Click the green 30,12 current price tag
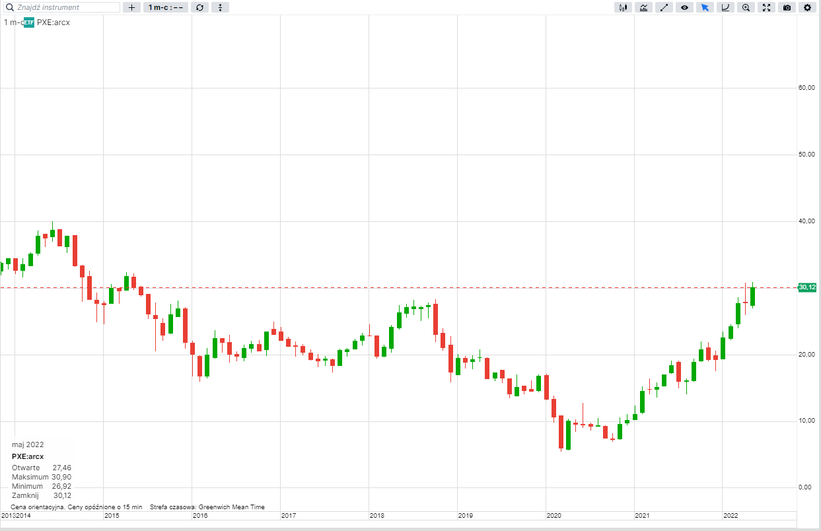The image size is (821, 531). [x=807, y=287]
